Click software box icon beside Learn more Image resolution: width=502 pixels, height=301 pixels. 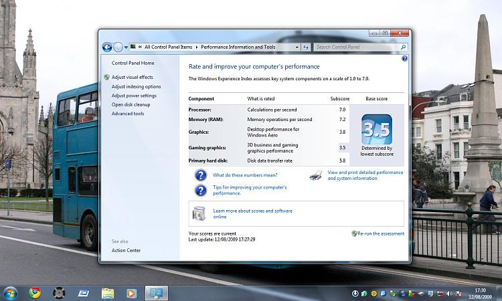coord(199,213)
